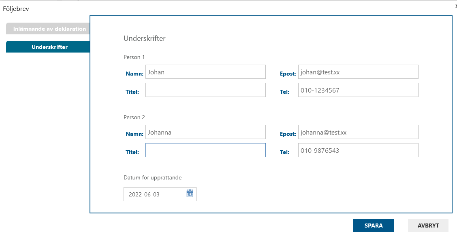Screen dimensions: 457x234
Task: Cancel with the AVBRYT button
Action: (x=428, y=226)
